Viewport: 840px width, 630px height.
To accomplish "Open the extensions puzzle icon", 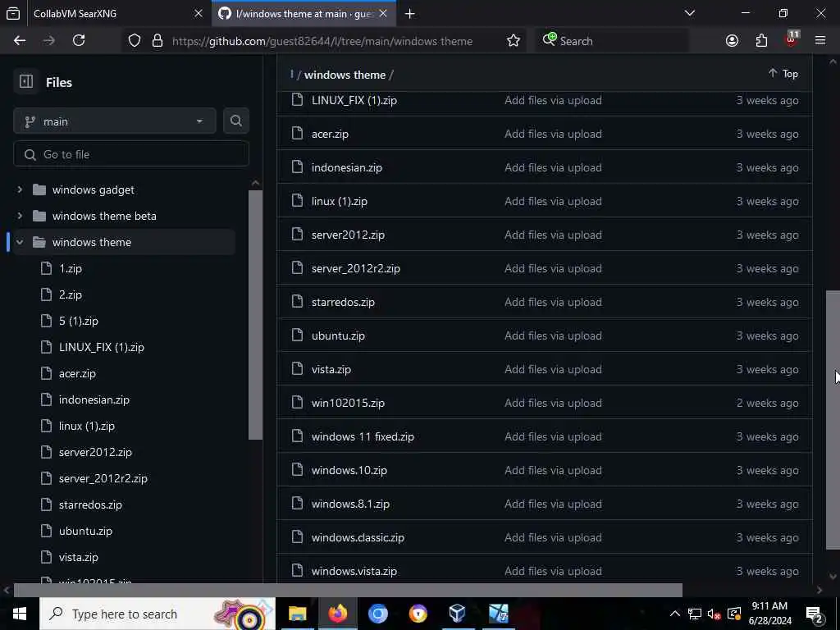I will [761, 41].
